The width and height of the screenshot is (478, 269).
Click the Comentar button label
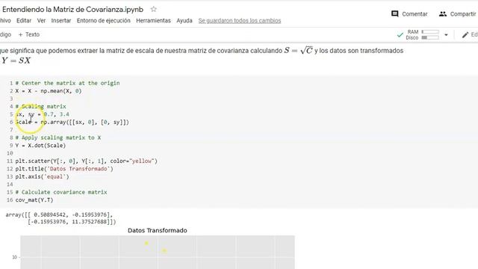pos(415,14)
